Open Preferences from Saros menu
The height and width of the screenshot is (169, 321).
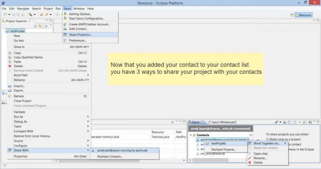coord(90,41)
